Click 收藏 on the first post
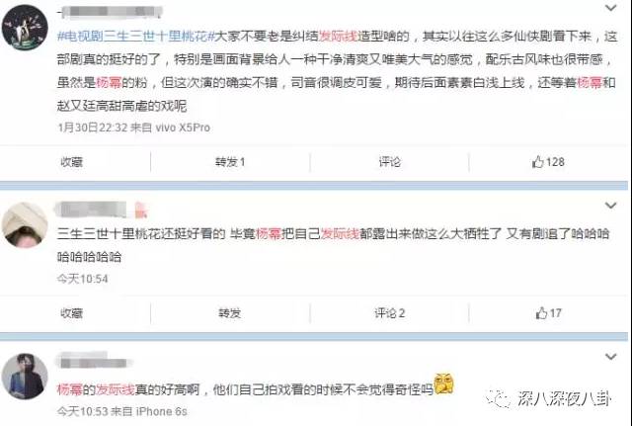The width and height of the screenshot is (632, 426). [x=71, y=162]
